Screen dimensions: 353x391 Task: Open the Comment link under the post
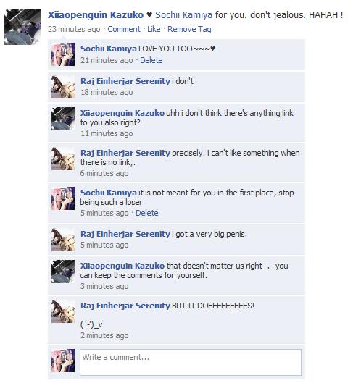[124, 29]
